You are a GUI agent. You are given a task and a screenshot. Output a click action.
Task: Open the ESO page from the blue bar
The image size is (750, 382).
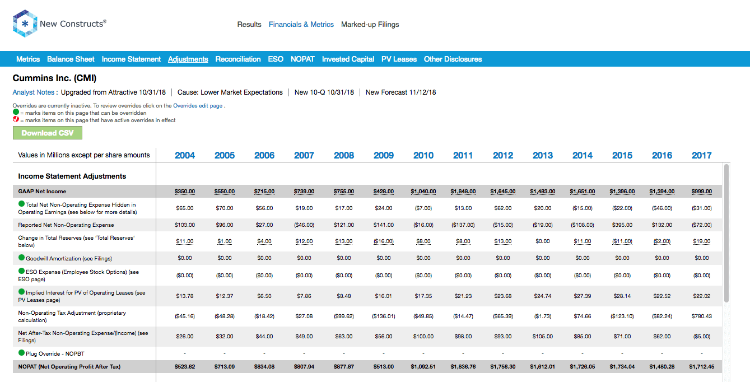[x=276, y=59]
